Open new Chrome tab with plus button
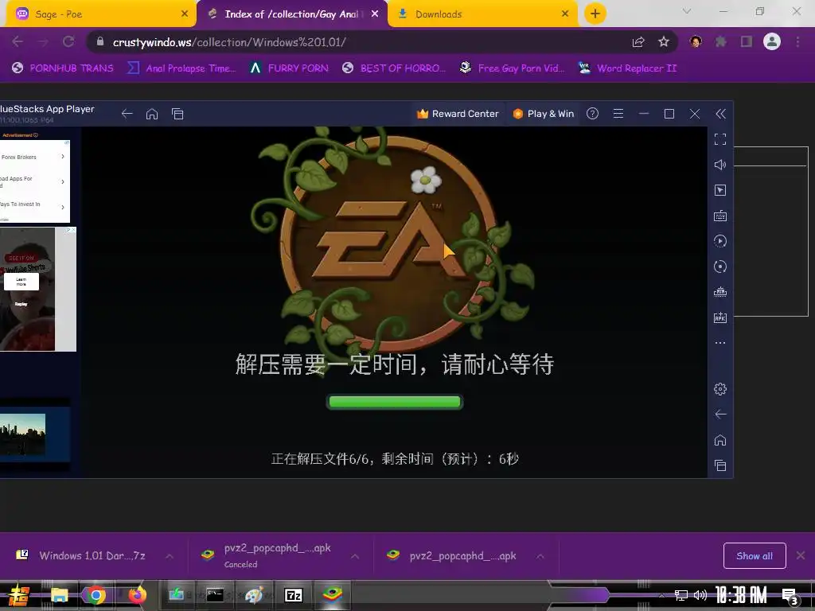This screenshot has height=611, width=815. (595, 14)
